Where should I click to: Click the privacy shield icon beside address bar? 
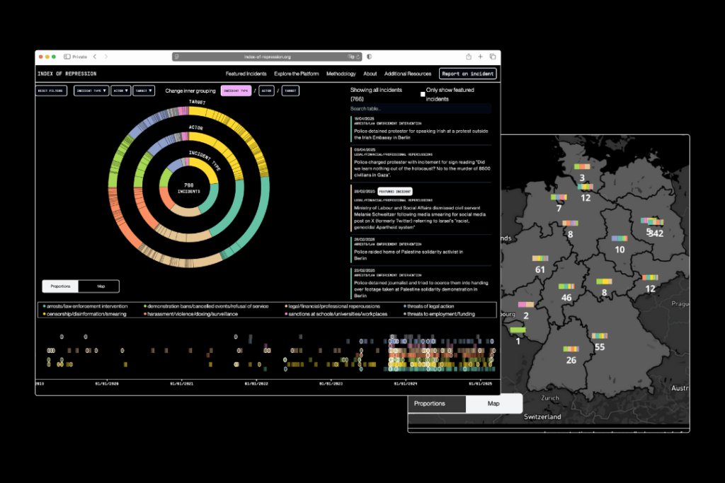coord(369,57)
